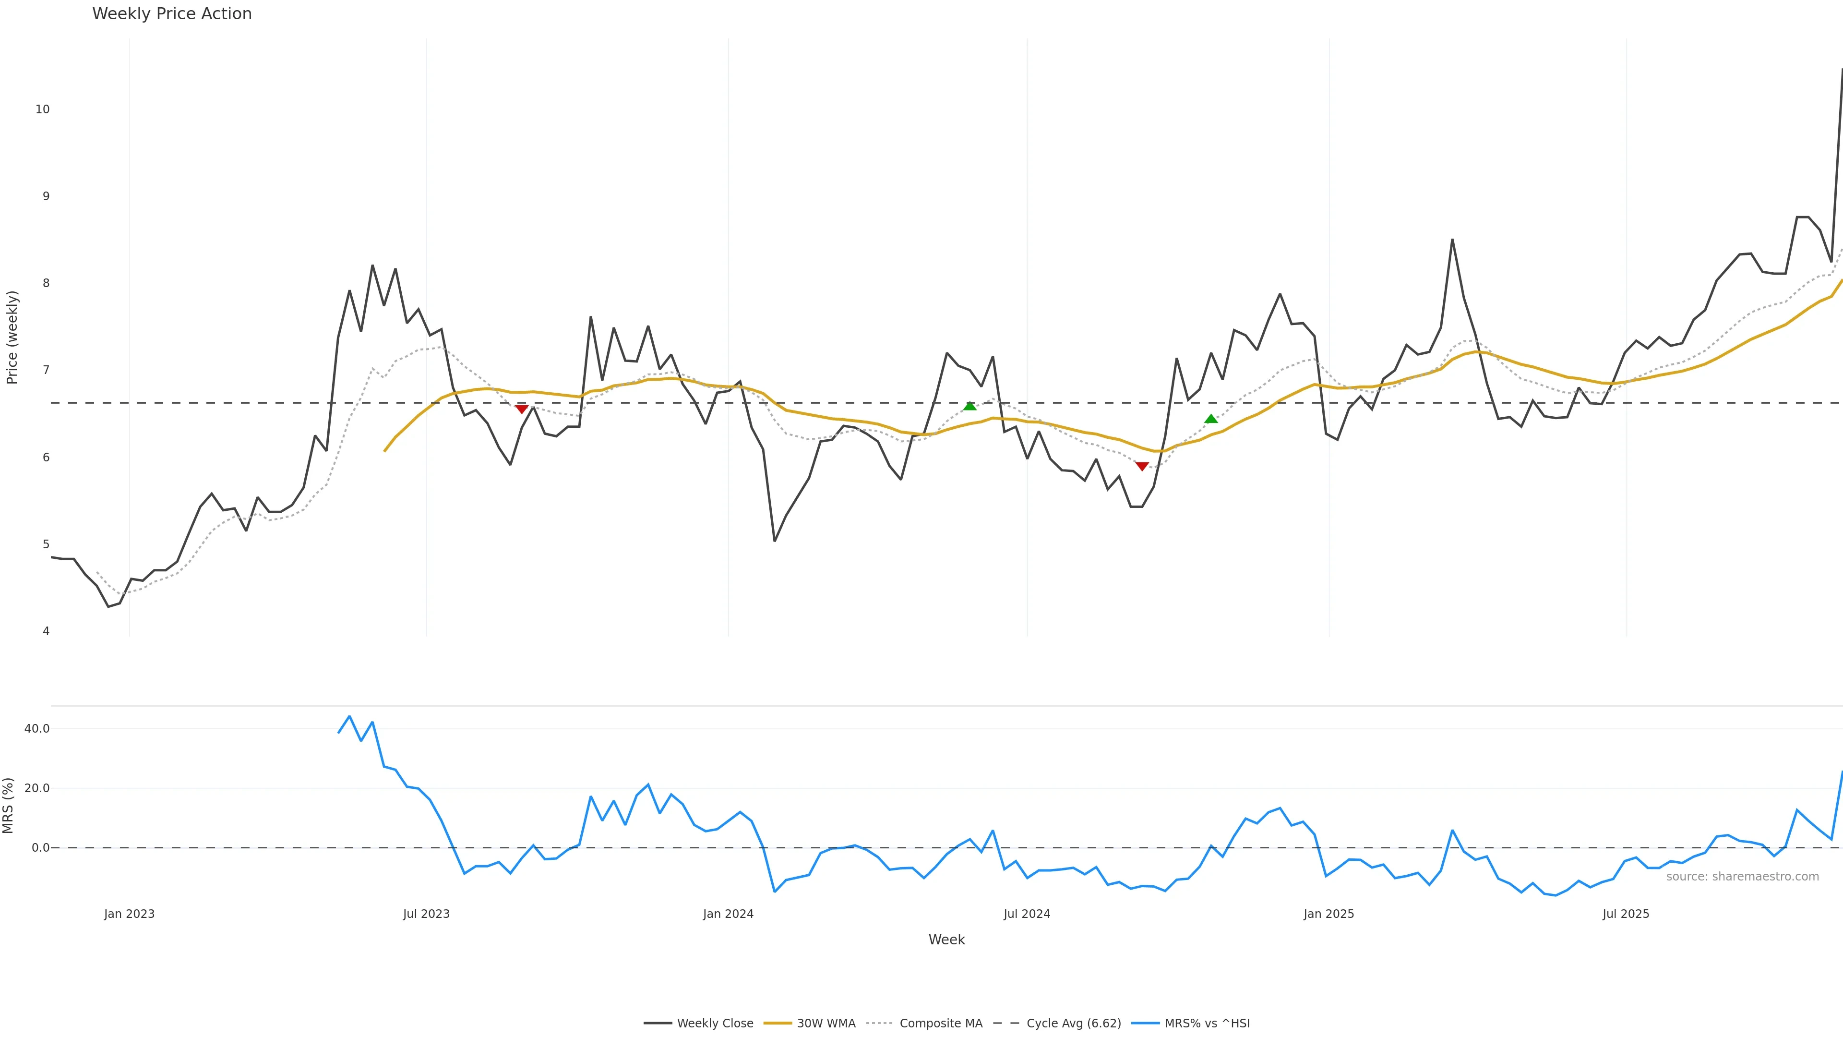The width and height of the screenshot is (1843, 1037).
Task: Click the Price (weekly) y-axis title
Action: pyautogui.click(x=12, y=337)
